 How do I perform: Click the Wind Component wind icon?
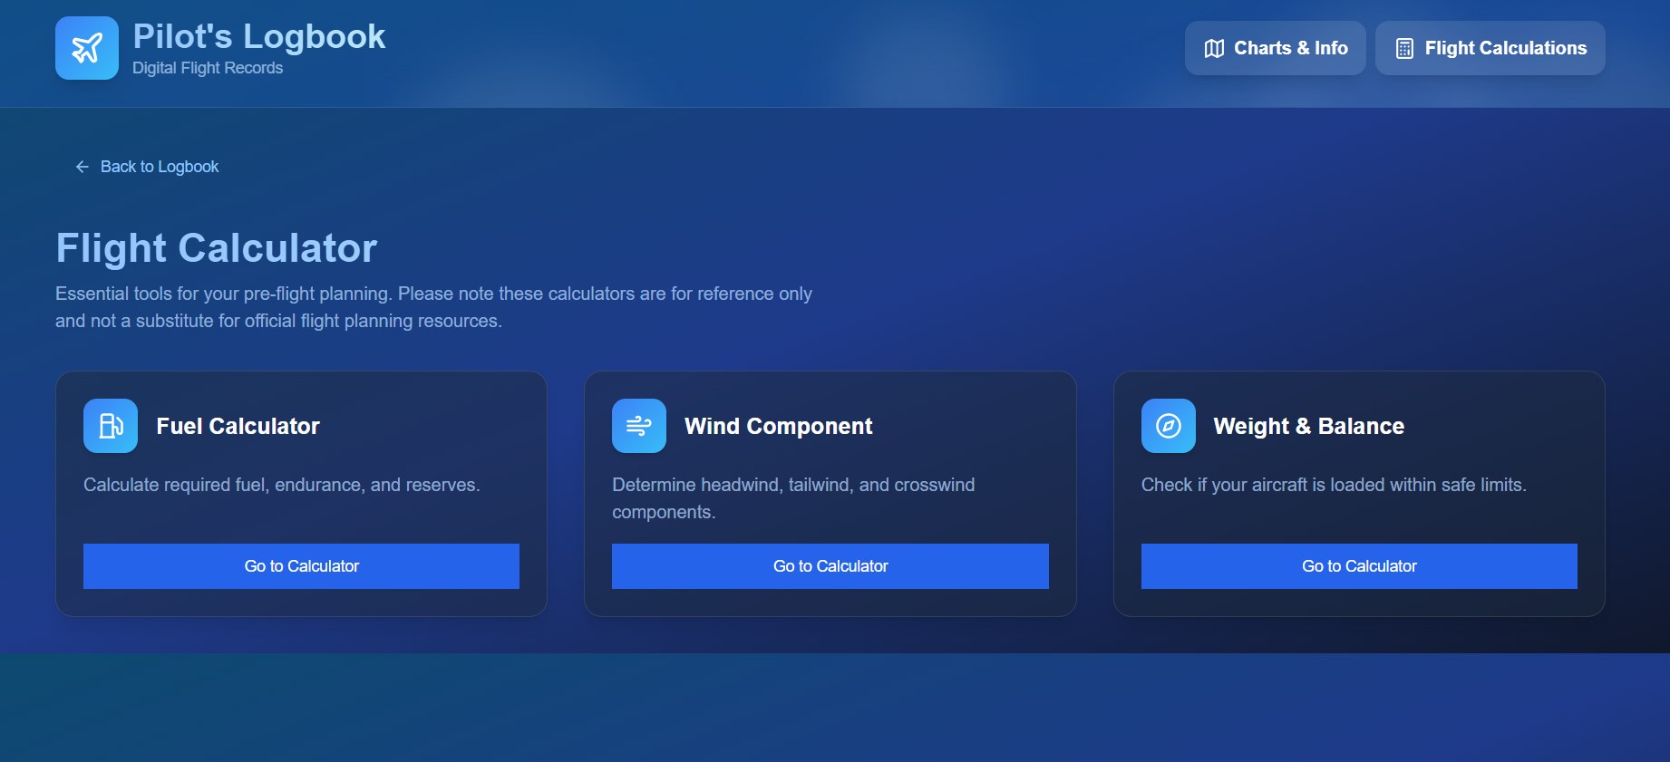639,426
